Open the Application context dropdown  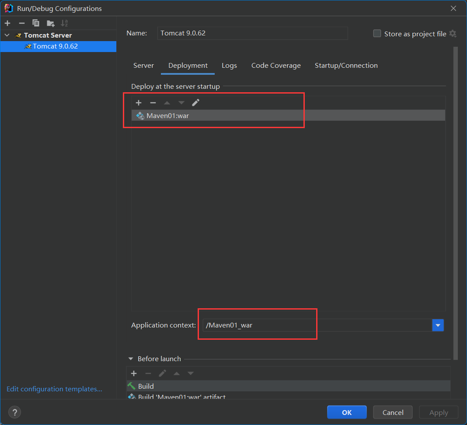[x=438, y=325]
